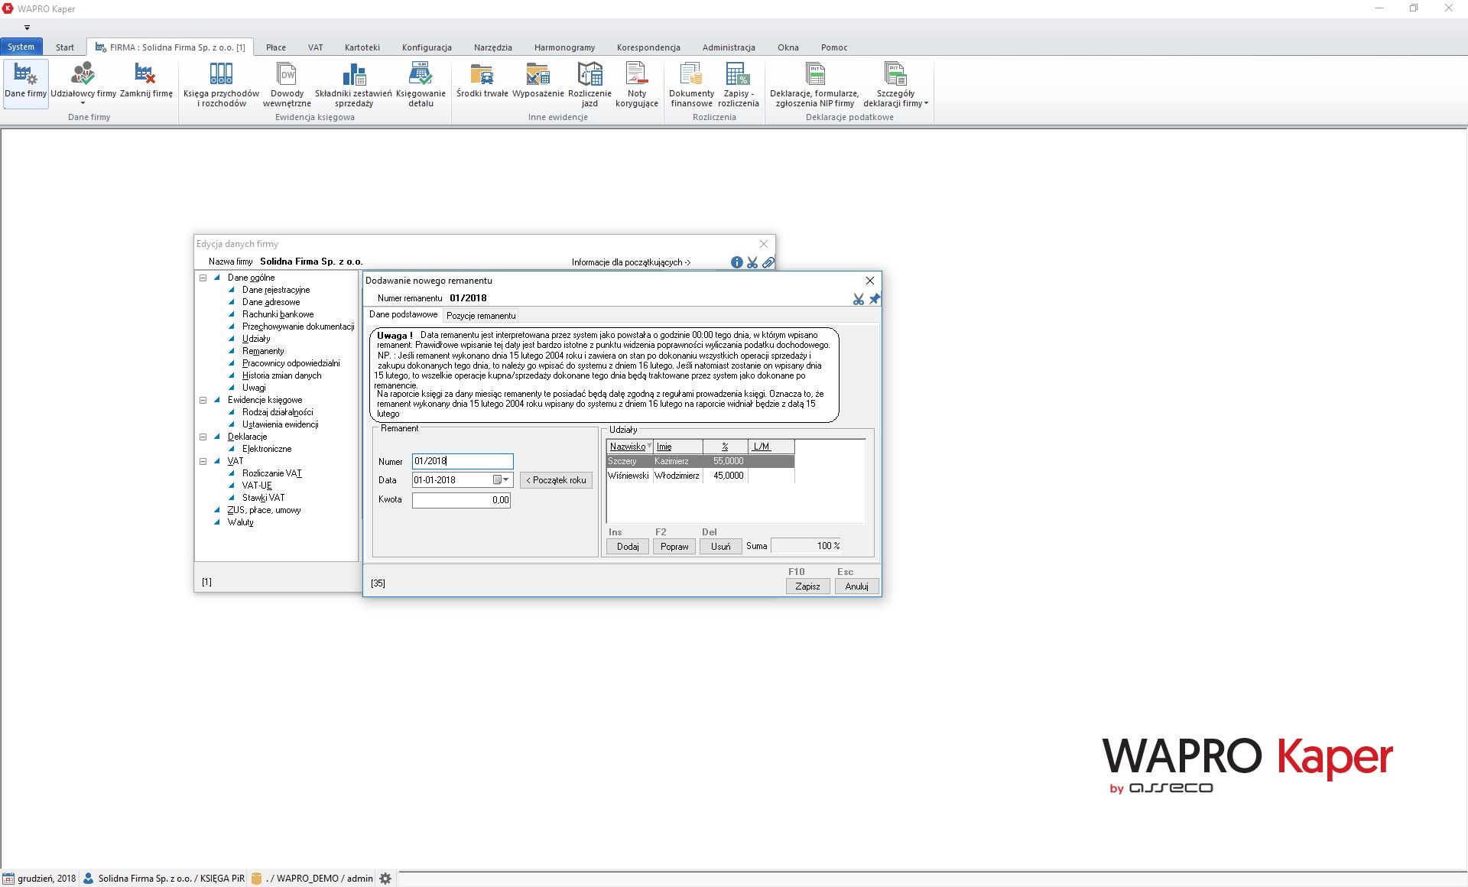
Task: Expand Udziałowcy firmy dropdown arrow
Action: tap(83, 103)
